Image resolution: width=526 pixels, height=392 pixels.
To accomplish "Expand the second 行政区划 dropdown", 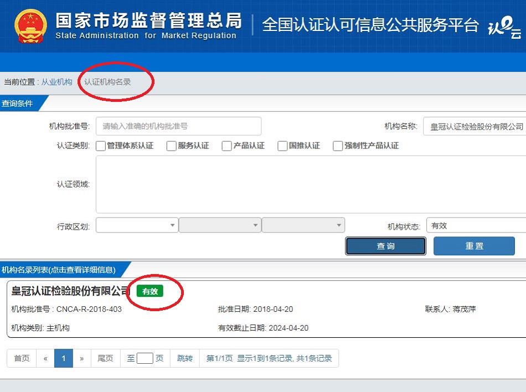I will 220,225.
